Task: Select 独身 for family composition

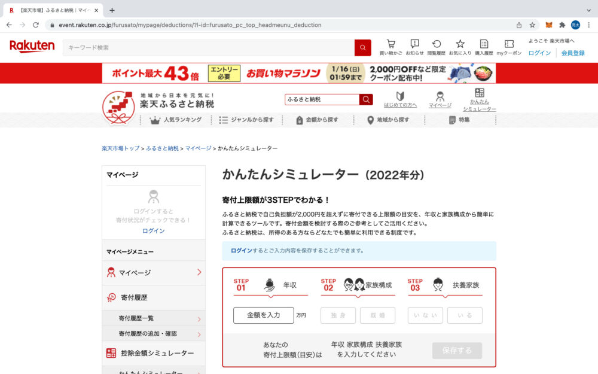Action: tap(338, 315)
